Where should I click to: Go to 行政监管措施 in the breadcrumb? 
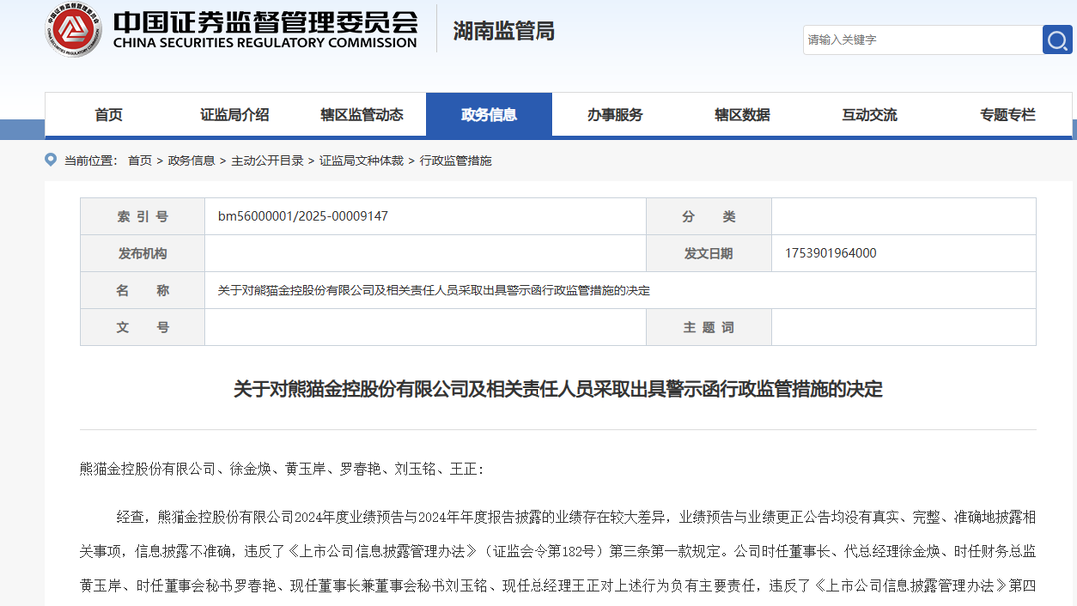click(456, 161)
